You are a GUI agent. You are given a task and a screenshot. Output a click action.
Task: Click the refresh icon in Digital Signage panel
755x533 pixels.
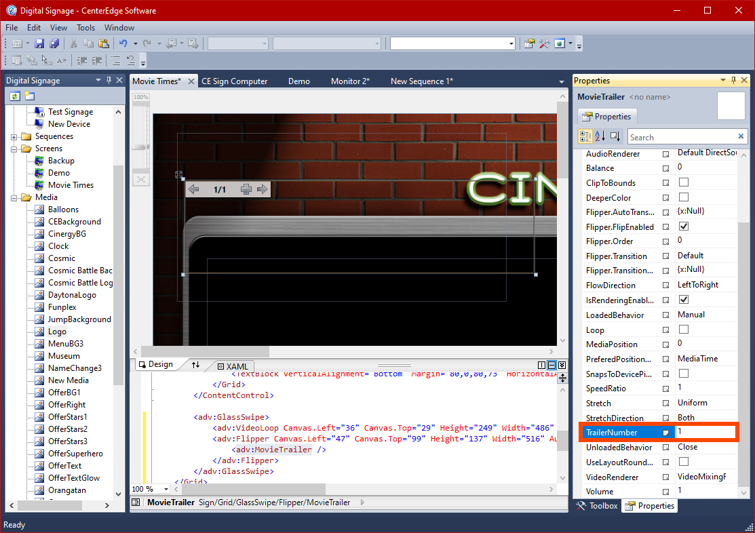click(15, 96)
